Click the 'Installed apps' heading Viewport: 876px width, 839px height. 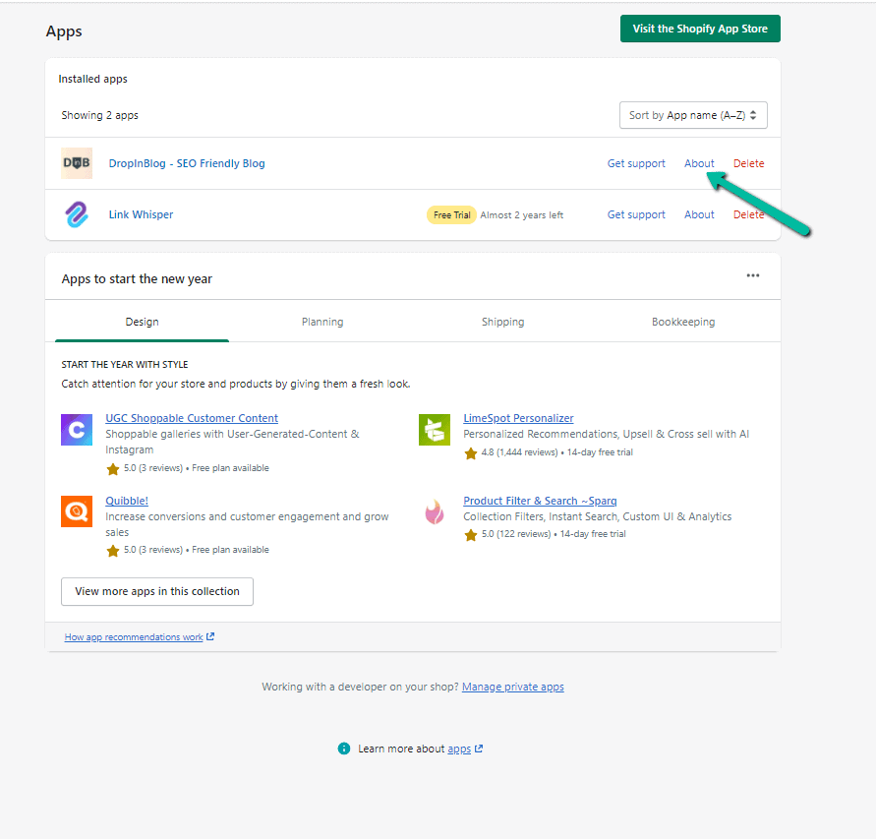click(92, 79)
